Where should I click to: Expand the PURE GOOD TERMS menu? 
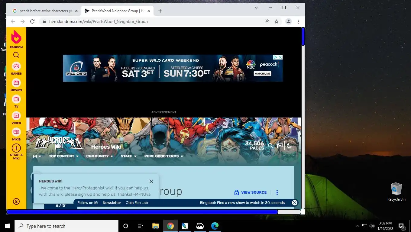[x=164, y=156]
